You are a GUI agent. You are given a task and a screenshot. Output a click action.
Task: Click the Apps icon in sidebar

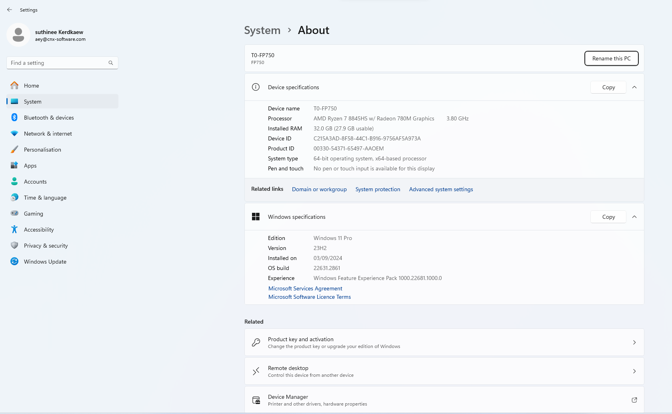point(14,165)
